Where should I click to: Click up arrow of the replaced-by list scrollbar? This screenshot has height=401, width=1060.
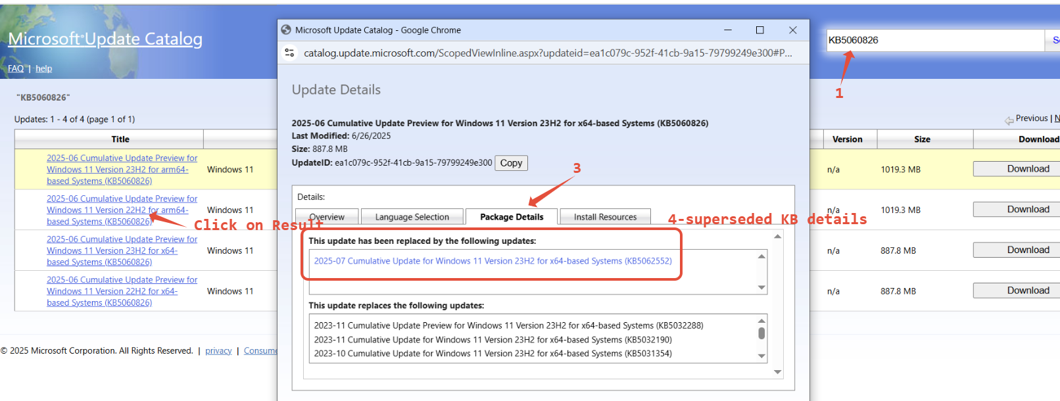[761, 256]
